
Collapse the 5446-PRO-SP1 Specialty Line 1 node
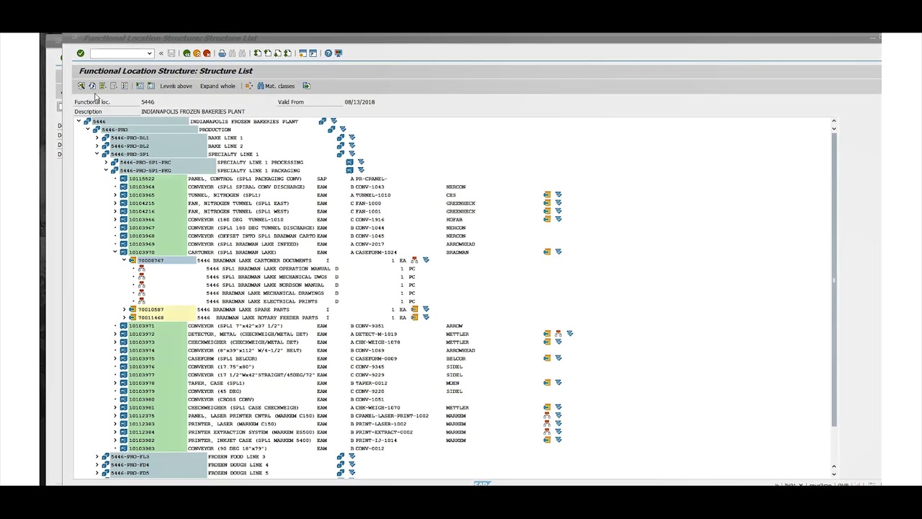(x=97, y=154)
